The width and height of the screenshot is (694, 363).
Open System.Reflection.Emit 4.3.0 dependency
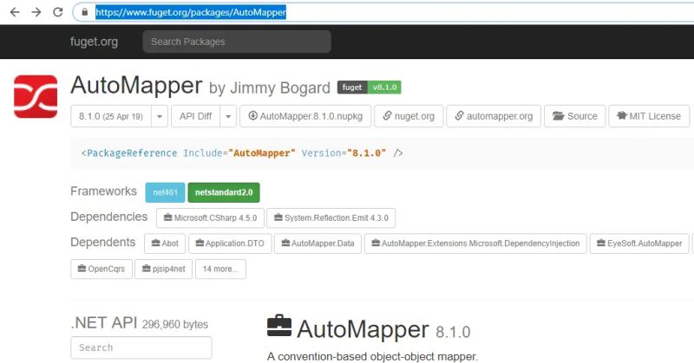tap(331, 218)
